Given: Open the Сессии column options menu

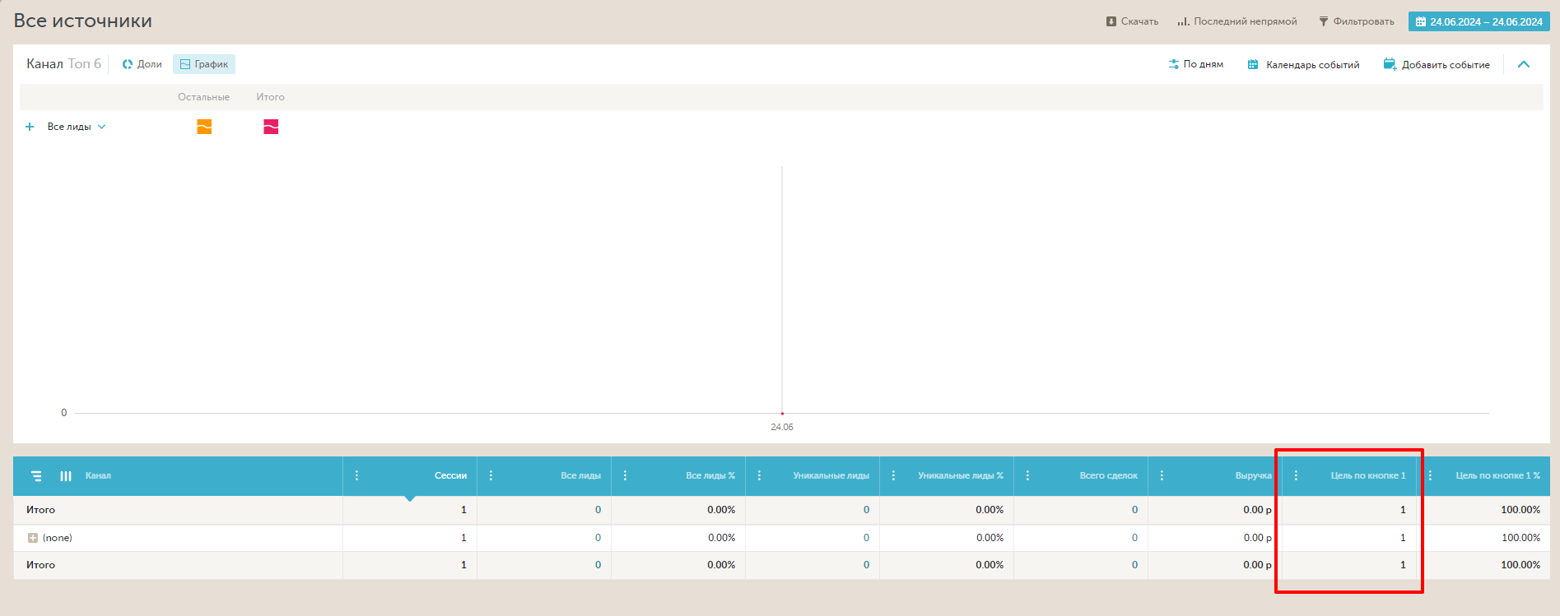Looking at the screenshot, I should click(356, 475).
